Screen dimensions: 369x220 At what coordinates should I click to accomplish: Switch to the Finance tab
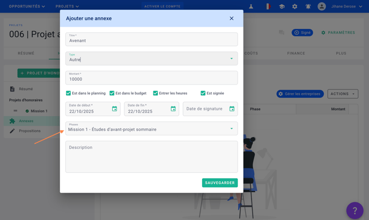coord(296,53)
